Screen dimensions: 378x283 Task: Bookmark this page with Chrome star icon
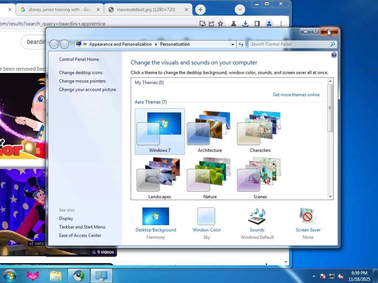click(x=220, y=24)
